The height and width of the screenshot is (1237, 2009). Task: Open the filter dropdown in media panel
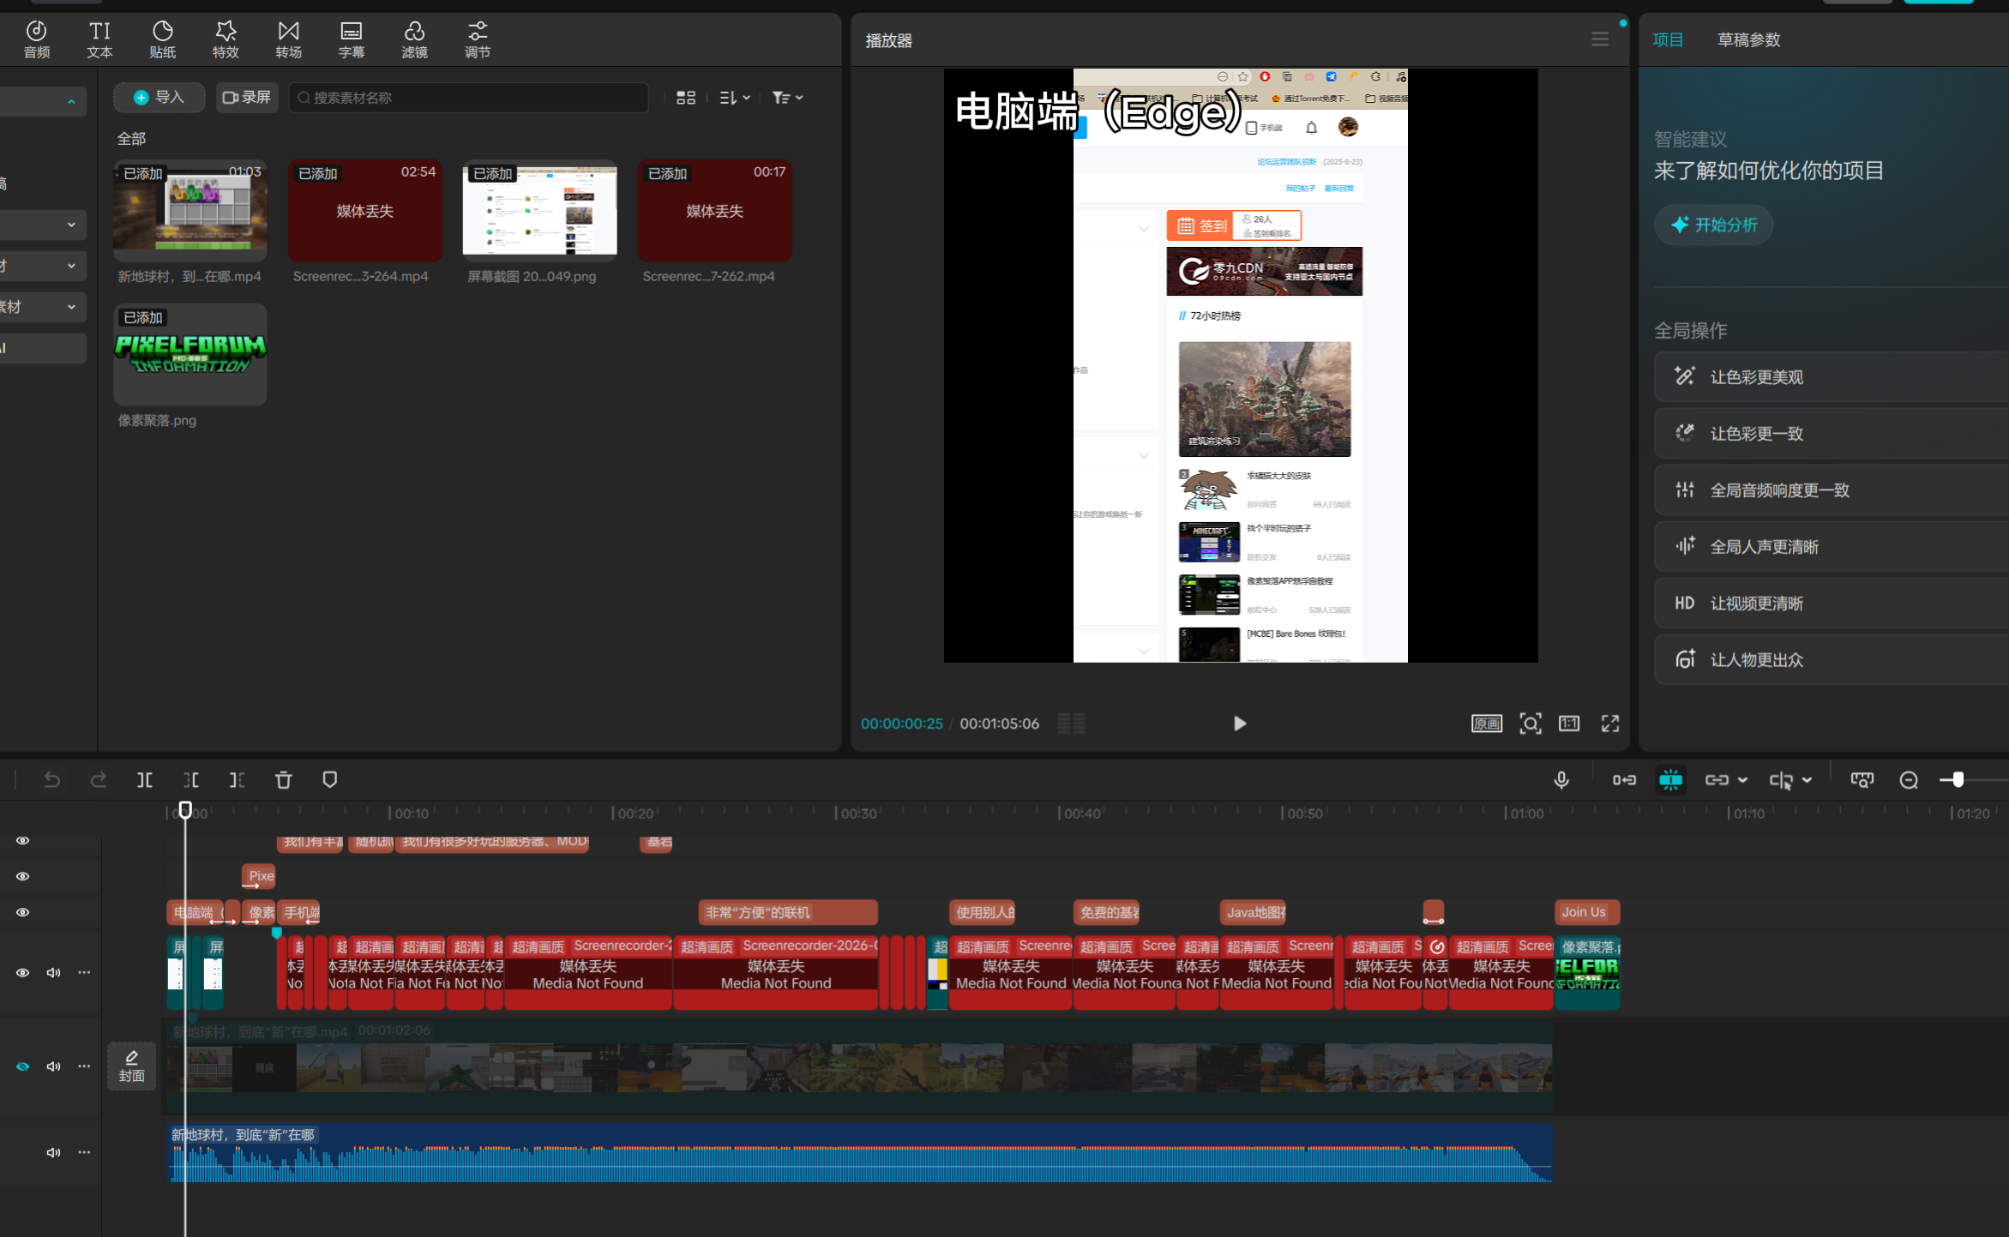coord(786,98)
